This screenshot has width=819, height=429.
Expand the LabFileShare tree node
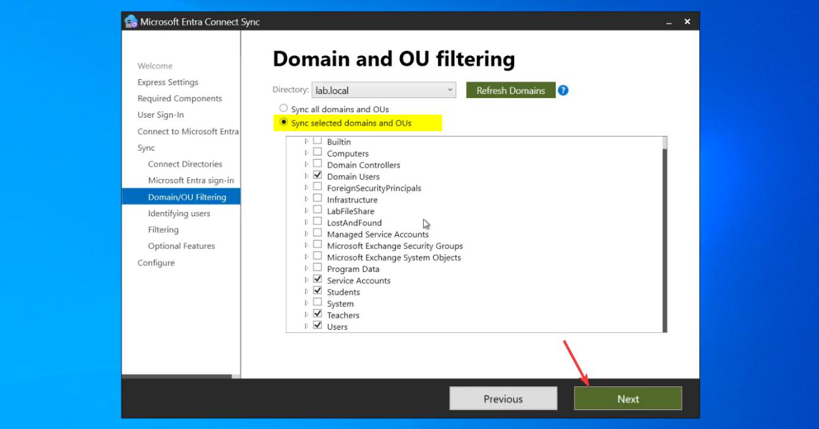[x=307, y=211]
